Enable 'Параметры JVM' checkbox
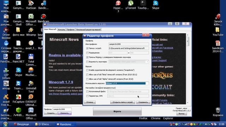Viewport: 226px width, 127px height. click(87, 96)
